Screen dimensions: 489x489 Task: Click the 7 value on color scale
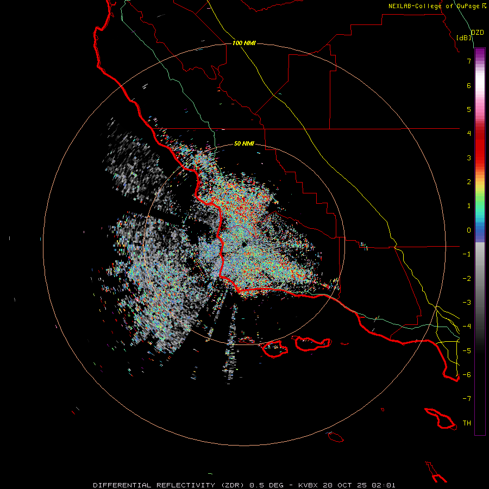(469, 61)
